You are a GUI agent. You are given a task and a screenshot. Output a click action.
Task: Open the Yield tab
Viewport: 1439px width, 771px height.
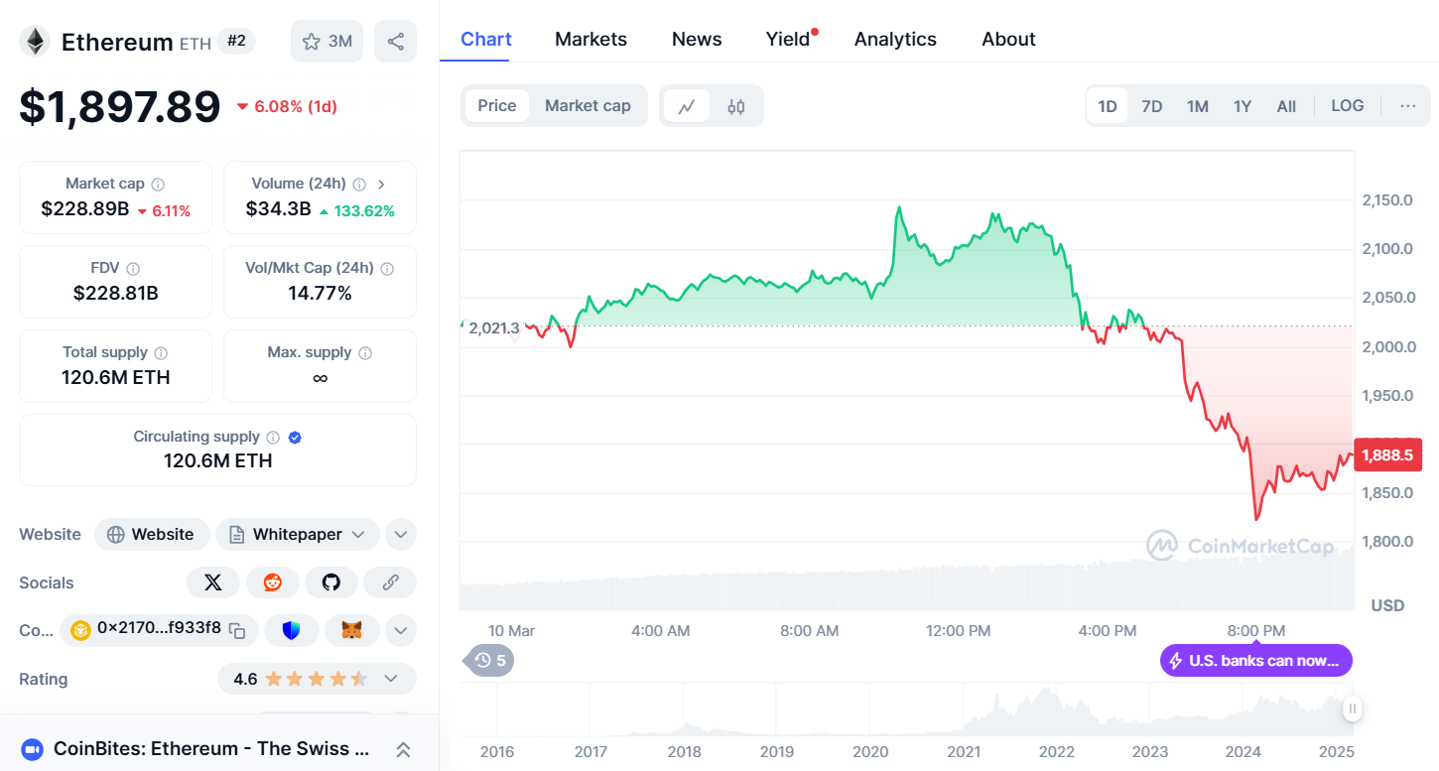[788, 39]
